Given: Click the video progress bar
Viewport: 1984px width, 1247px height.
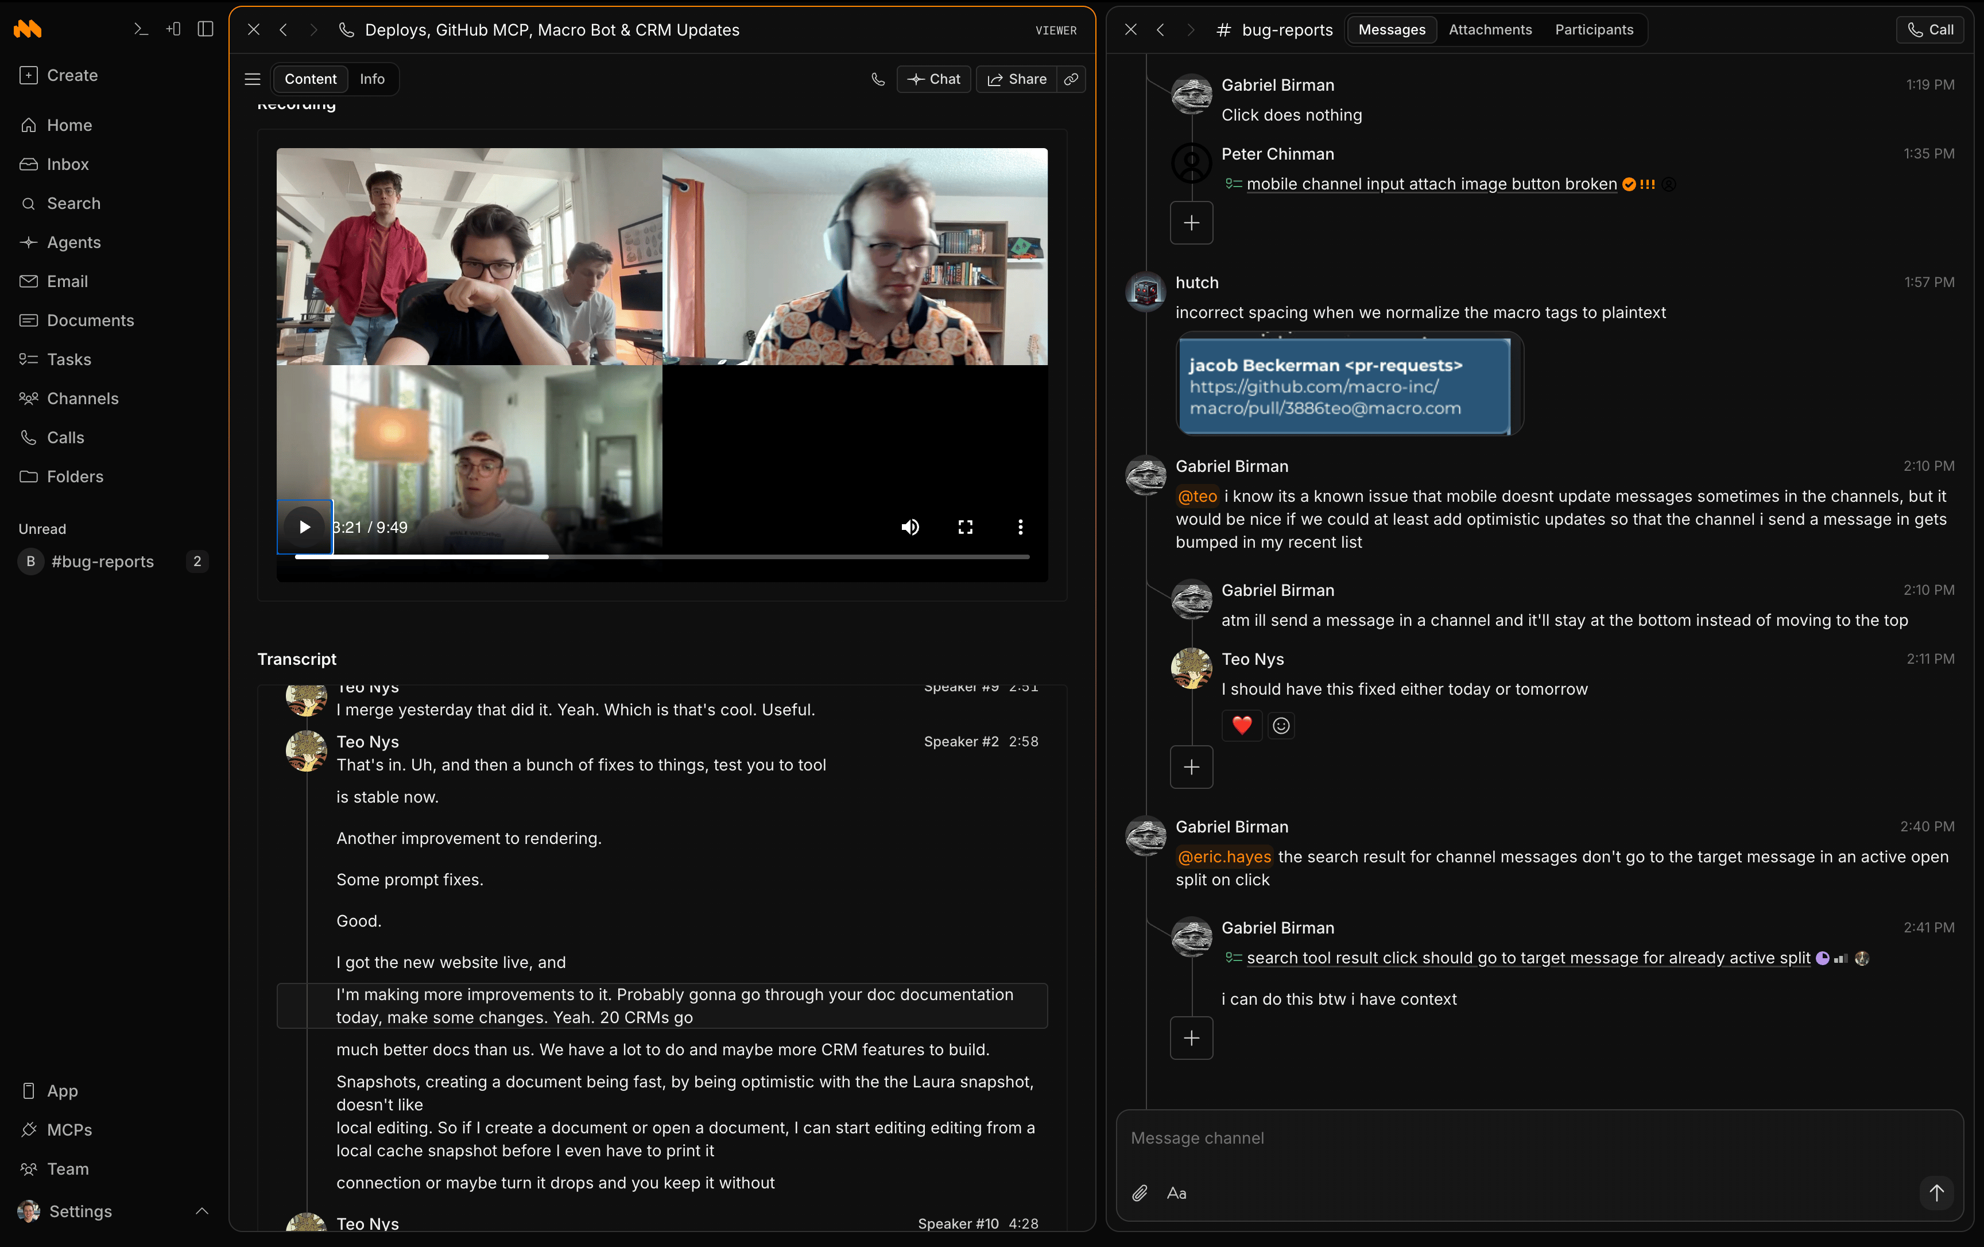Looking at the screenshot, I should point(662,557).
